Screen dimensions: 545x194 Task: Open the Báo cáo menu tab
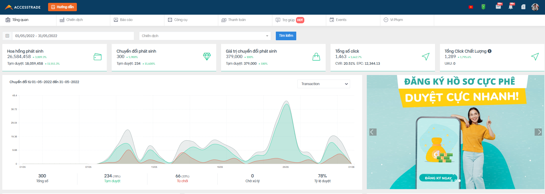tap(123, 20)
